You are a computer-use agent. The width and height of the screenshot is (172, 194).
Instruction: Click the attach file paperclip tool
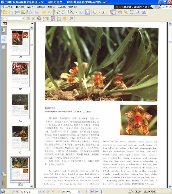47,19
